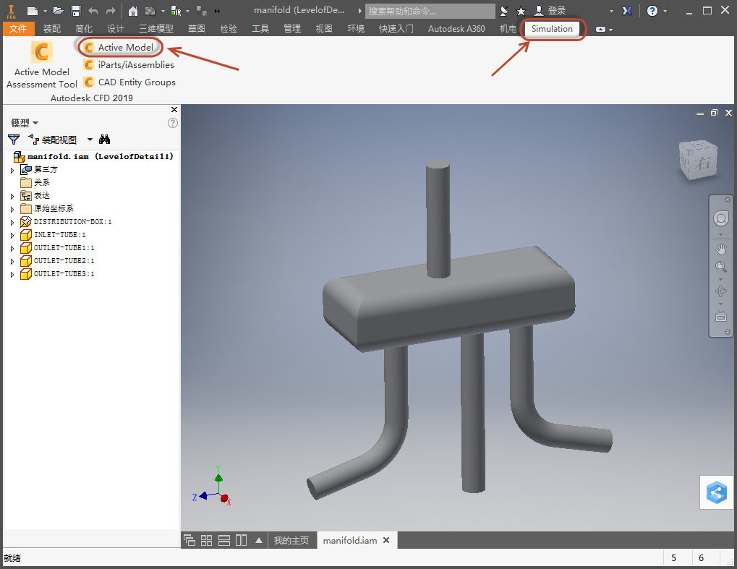Expand more quick access toolbar commands
The image size is (737, 569).
217,11
